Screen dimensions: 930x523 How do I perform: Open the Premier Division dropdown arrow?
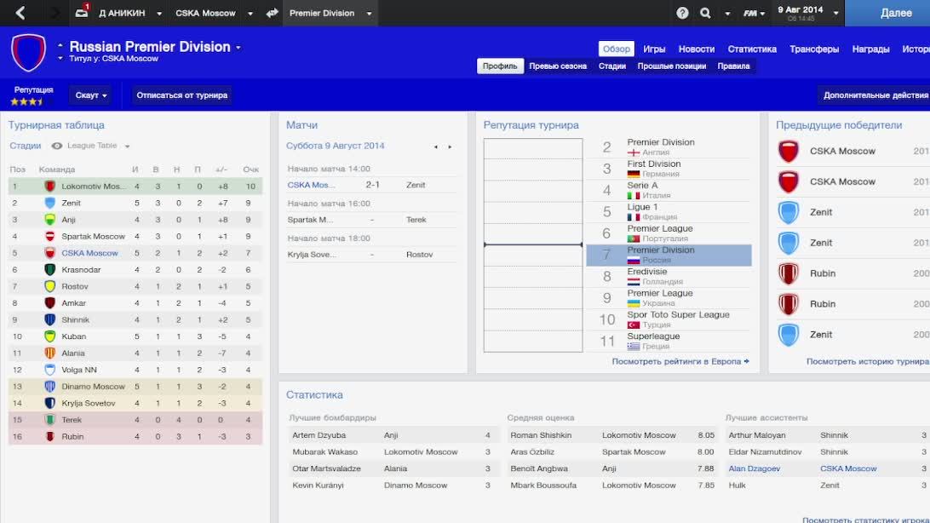pos(369,13)
